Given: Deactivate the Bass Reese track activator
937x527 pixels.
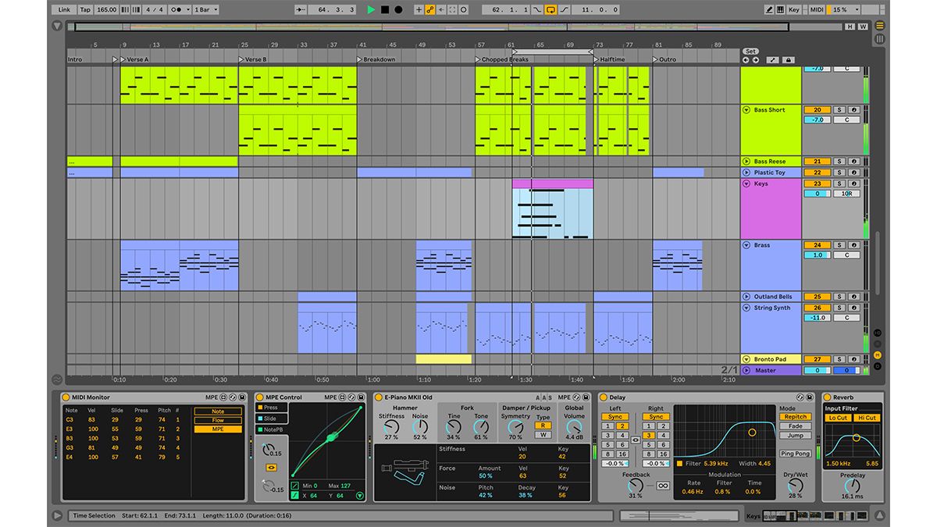Looking at the screenshot, I should click(x=853, y=162).
